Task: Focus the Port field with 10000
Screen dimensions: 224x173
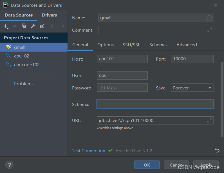Action: pyautogui.click(x=192, y=59)
